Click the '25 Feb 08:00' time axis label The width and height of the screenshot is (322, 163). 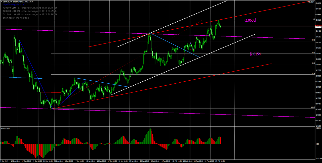(x=220, y=161)
